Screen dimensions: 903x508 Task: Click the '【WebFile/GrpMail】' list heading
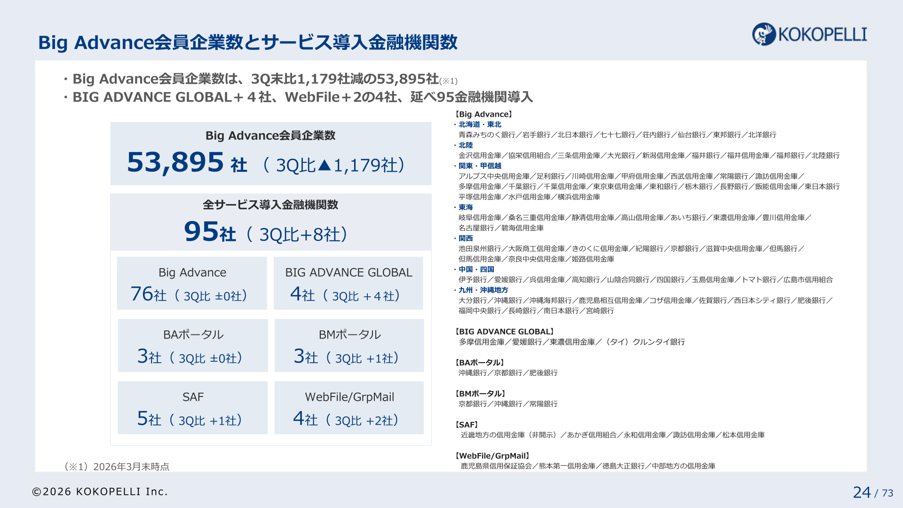click(x=492, y=456)
